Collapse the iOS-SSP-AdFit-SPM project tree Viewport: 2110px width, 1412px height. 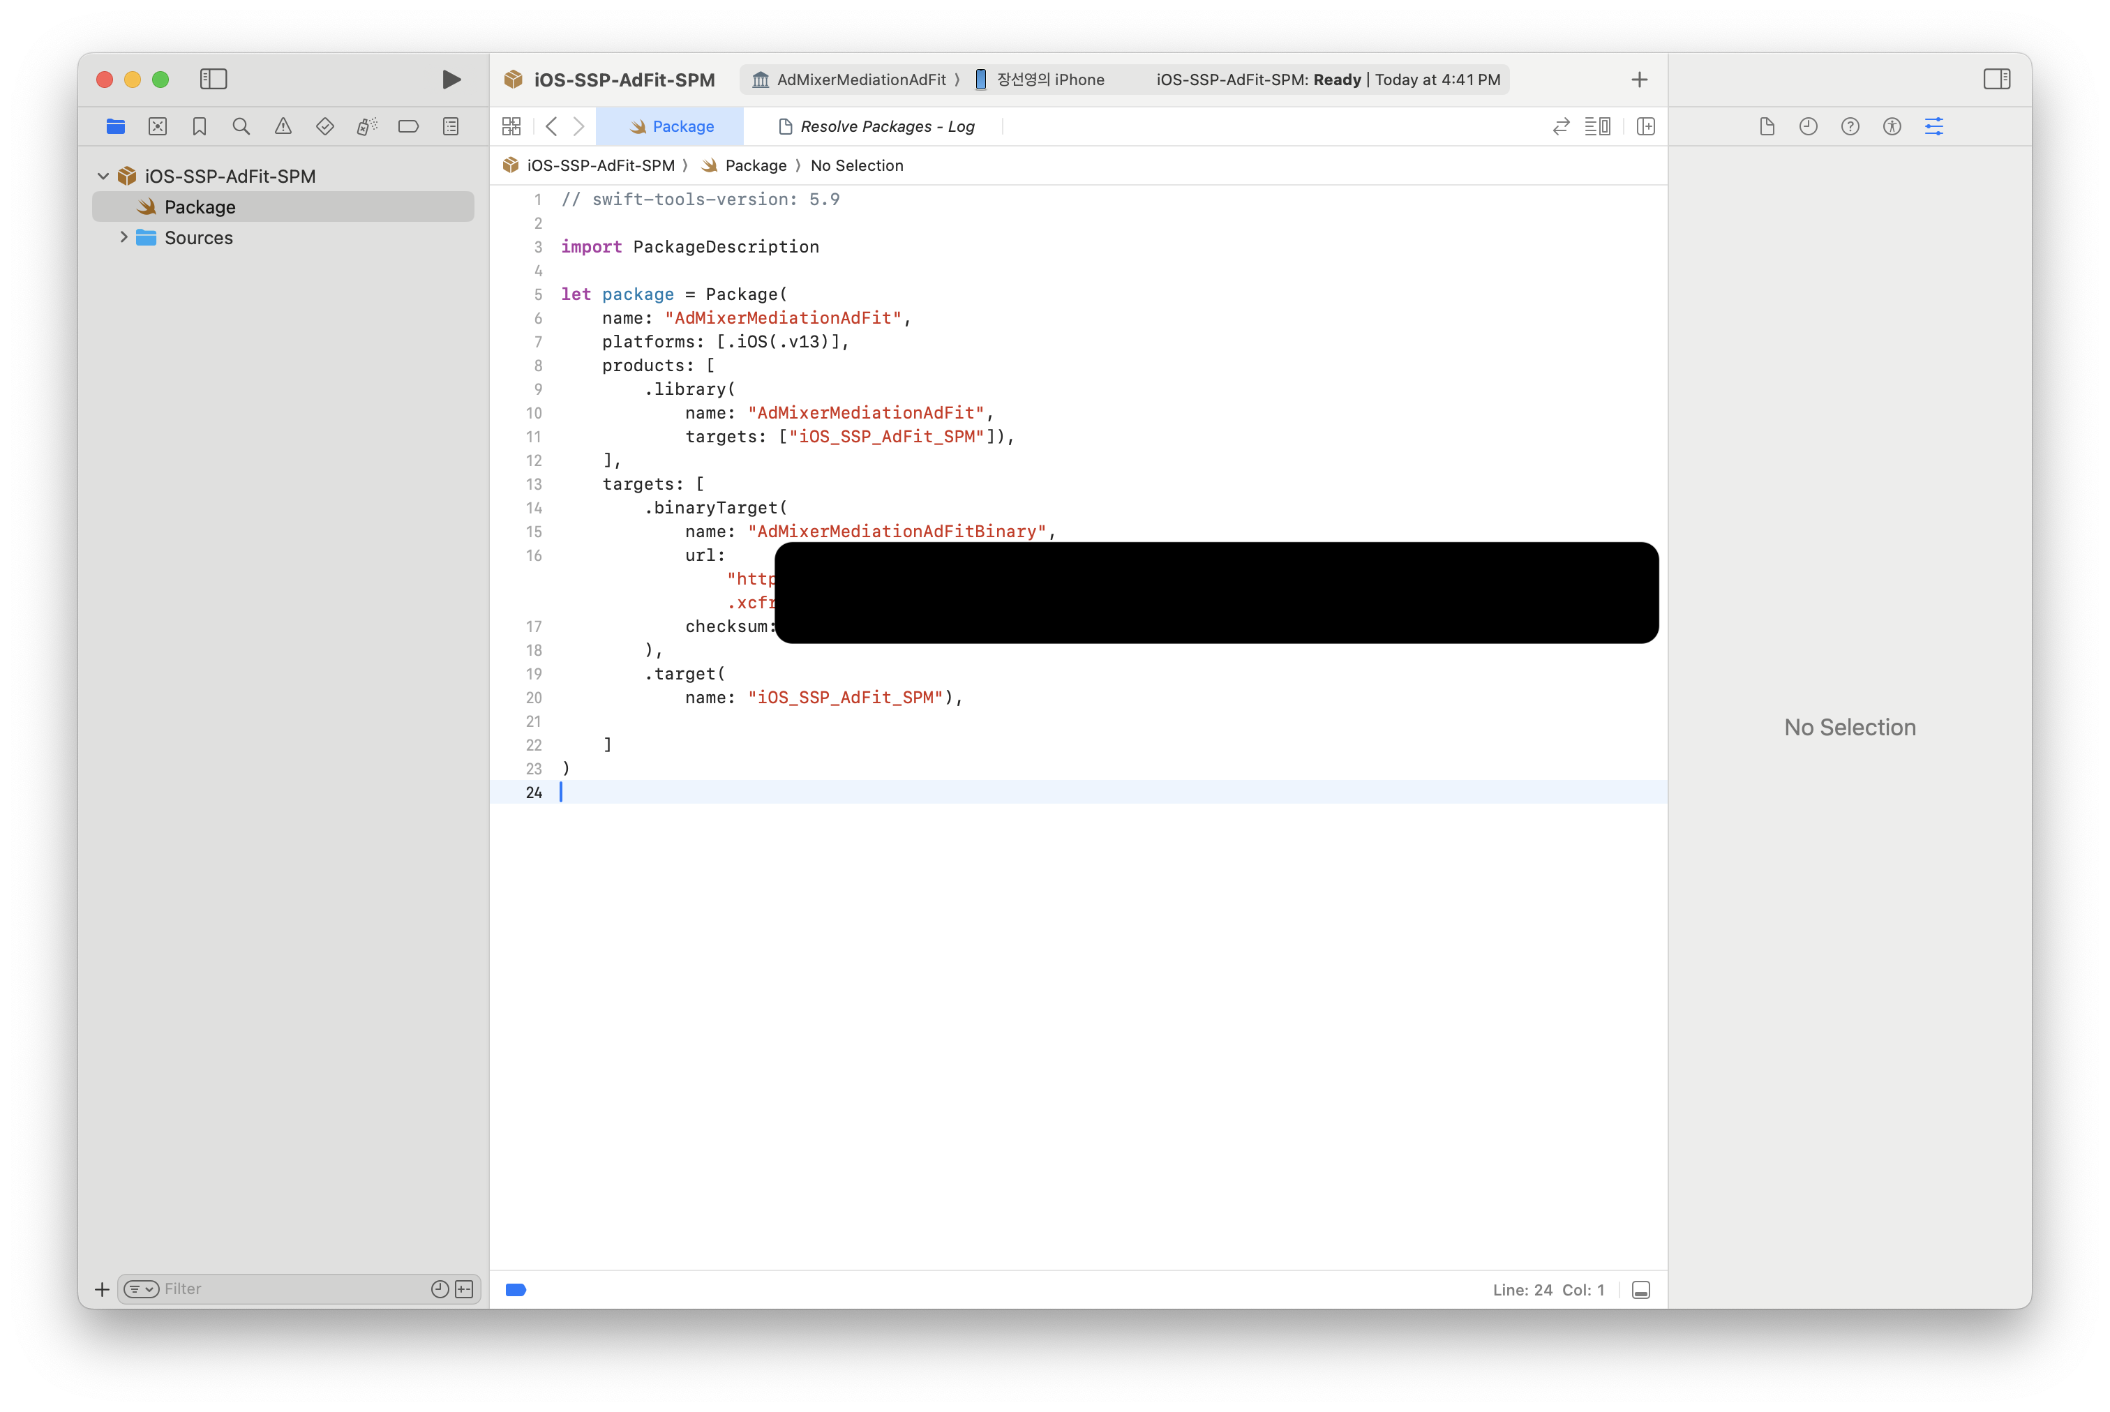tap(103, 176)
